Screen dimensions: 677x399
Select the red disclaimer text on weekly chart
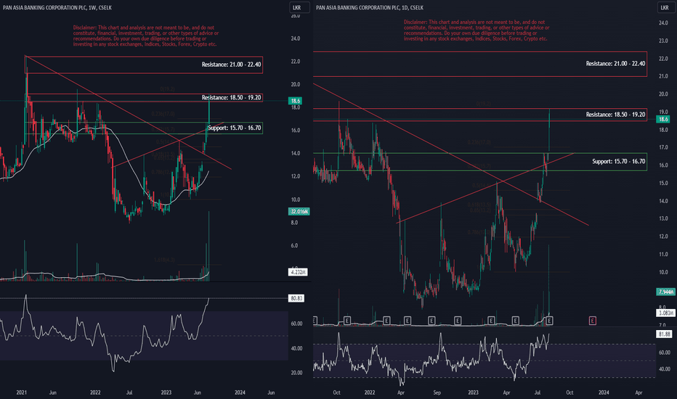pos(146,36)
